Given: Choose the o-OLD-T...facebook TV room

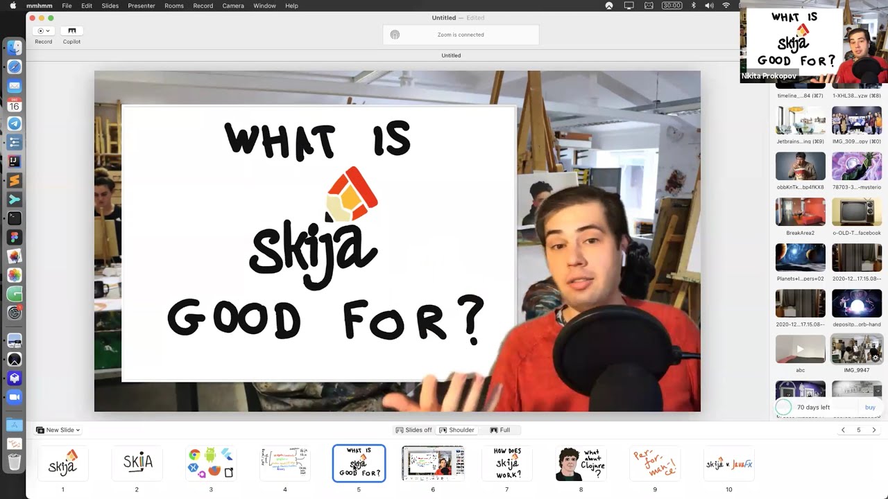Looking at the screenshot, I should [857, 212].
